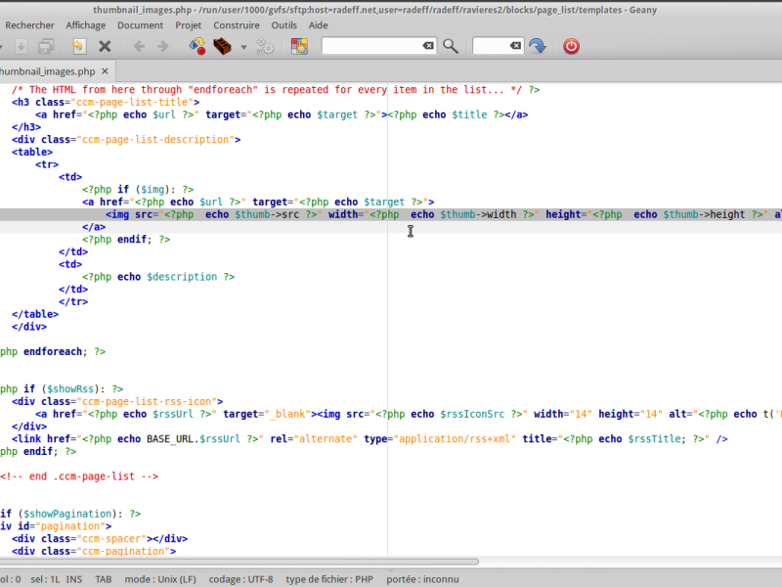Image resolution: width=782 pixels, height=587 pixels.
Task: Open the color chooser dialog
Action: pyautogui.click(x=299, y=46)
